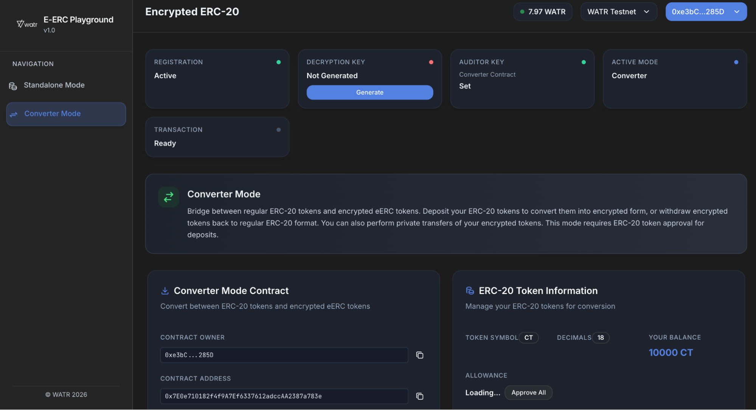Switch to Standalone Mode in navigation
The height and width of the screenshot is (410, 756).
pos(54,85)
